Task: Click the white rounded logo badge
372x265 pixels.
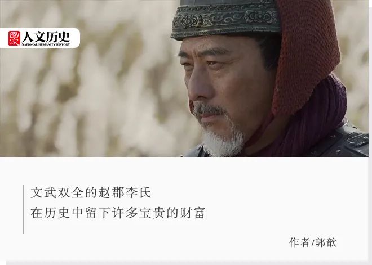Action: 40,38
